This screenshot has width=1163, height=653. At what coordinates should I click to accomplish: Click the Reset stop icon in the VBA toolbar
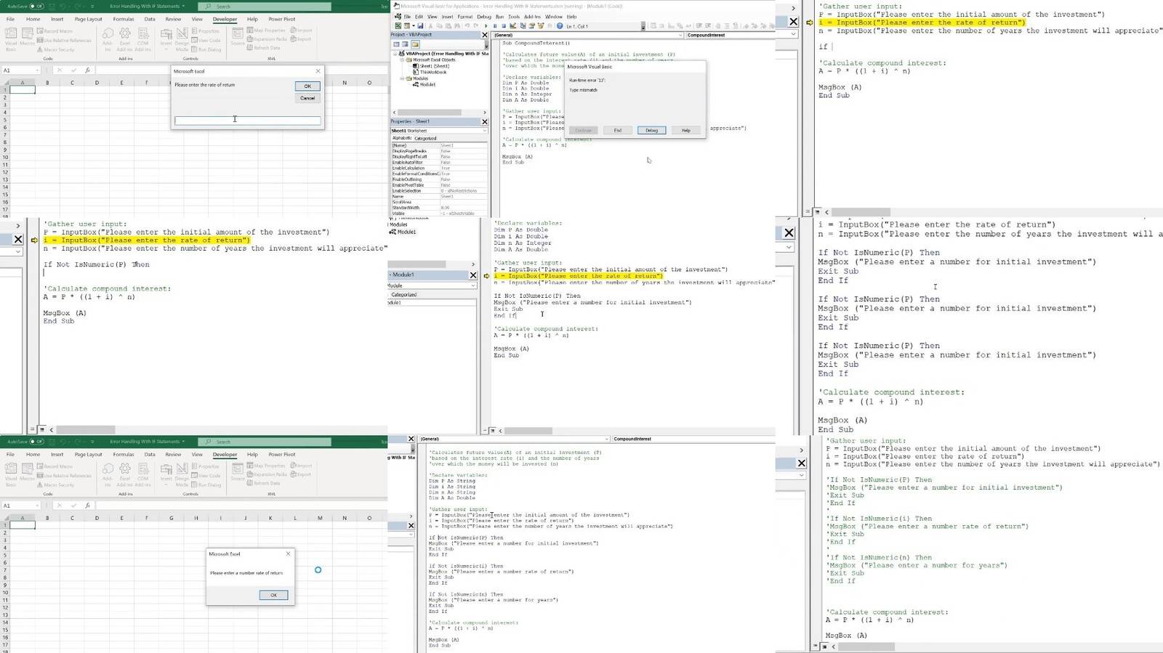click(x=504, y=26)
